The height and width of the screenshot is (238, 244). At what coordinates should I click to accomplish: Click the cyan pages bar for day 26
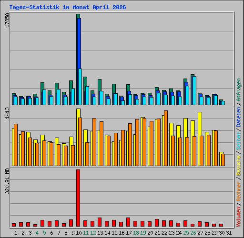[x=194, y=90]
